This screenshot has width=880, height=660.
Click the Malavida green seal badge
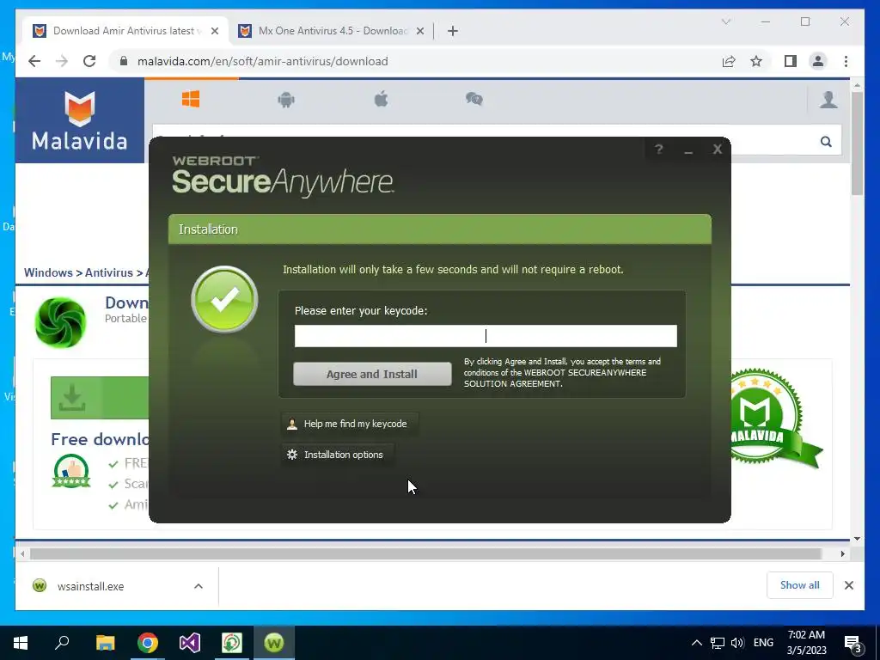click(773, 419)
